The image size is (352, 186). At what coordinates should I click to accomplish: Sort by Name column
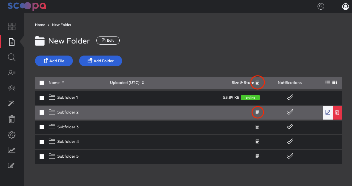click(x=56, y=82)
